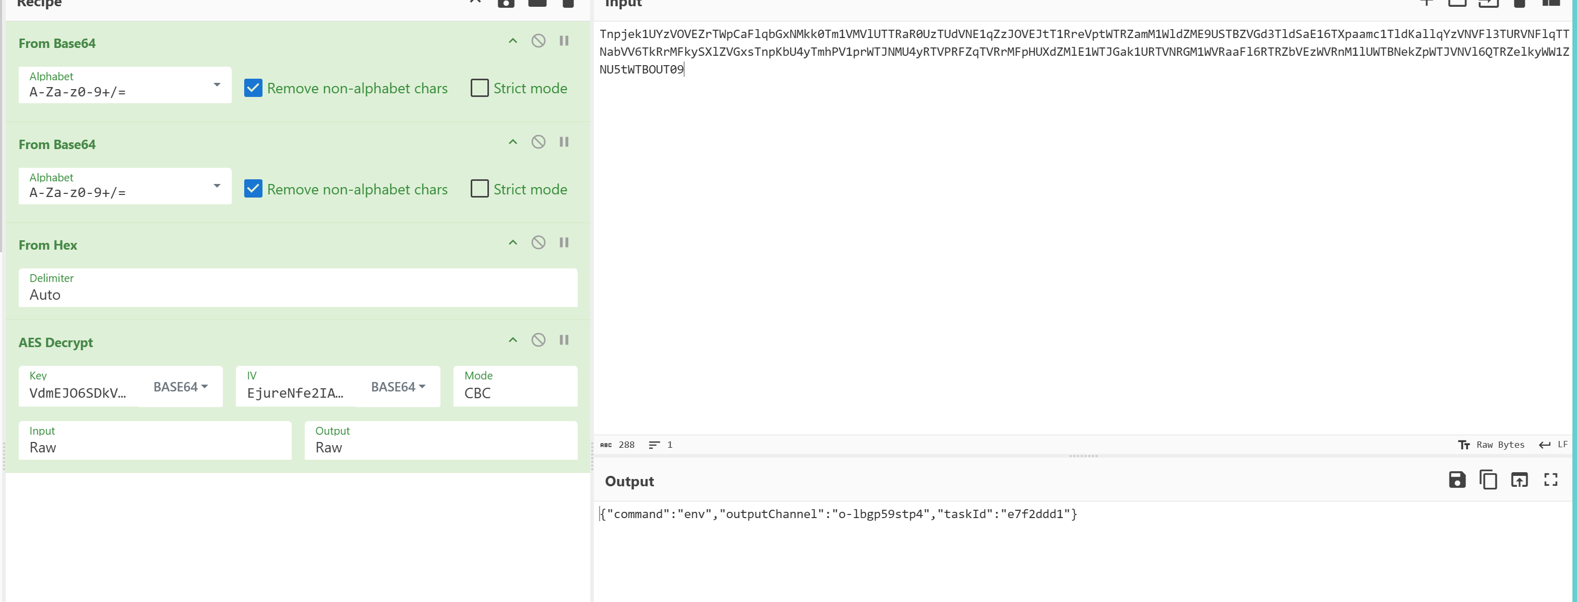Save output to file
Image resolution: width=1577 pixels, height=602 pixels.
coord(1457,480)
